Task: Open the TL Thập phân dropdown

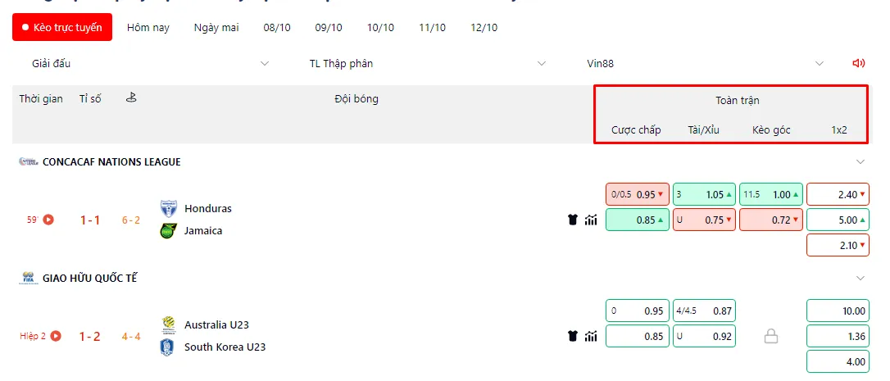Action: (428, 64)
